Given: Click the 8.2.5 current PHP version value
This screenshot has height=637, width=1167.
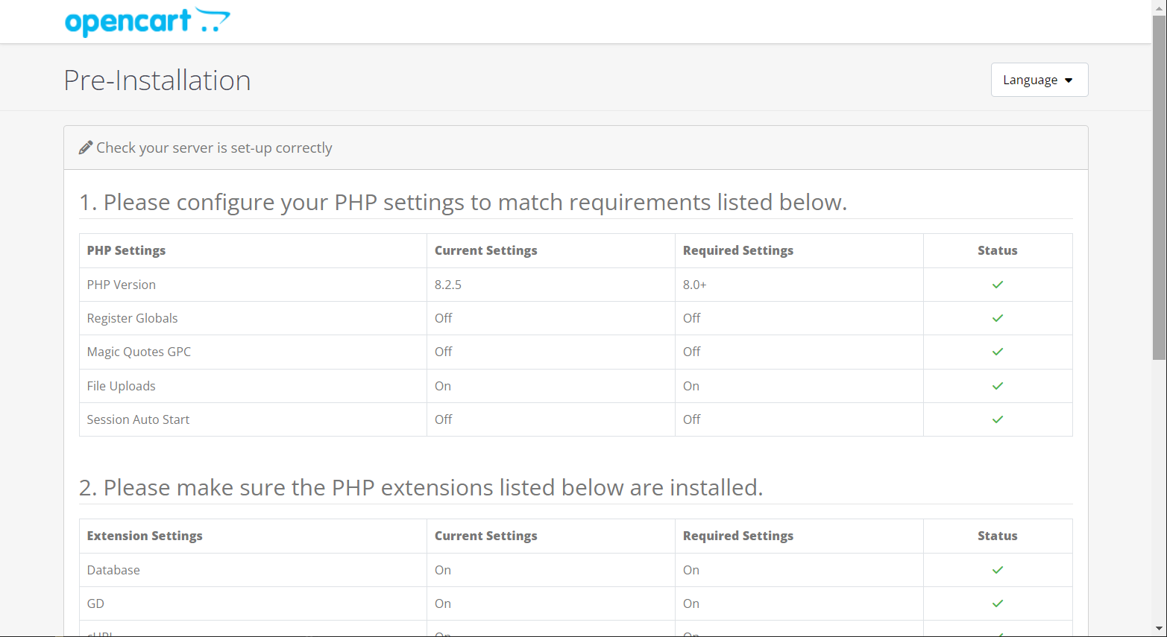Looking at the screenshot, I should 448,285.
